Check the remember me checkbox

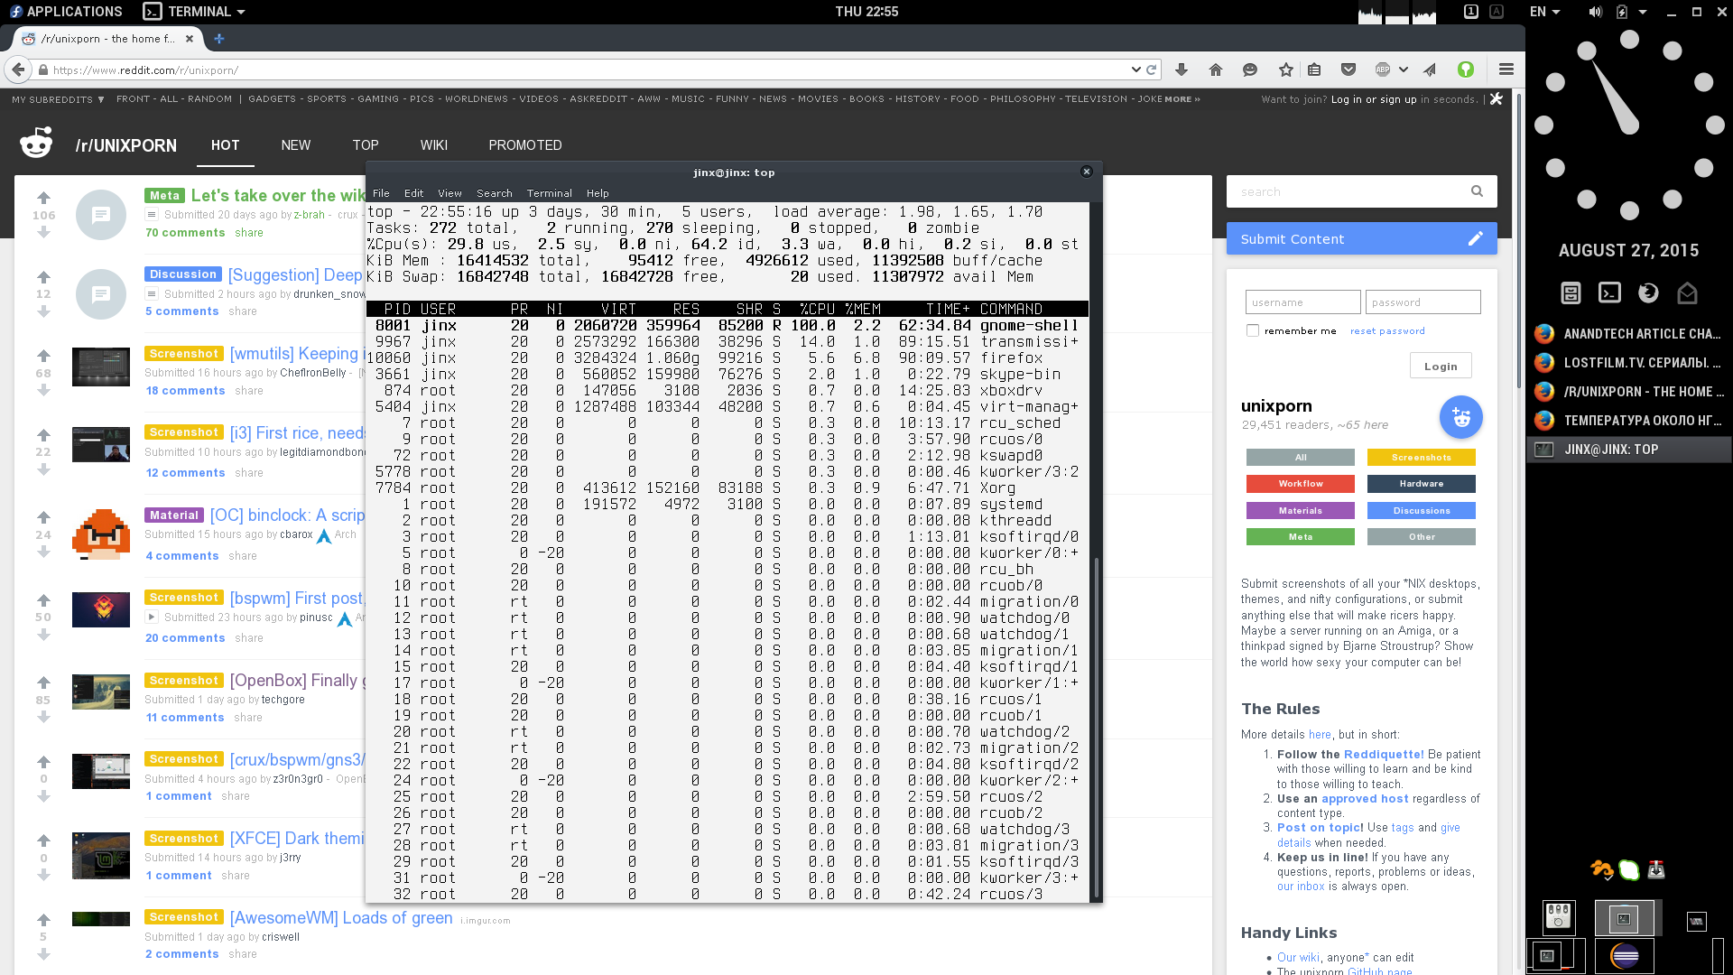click(1253, 330)
